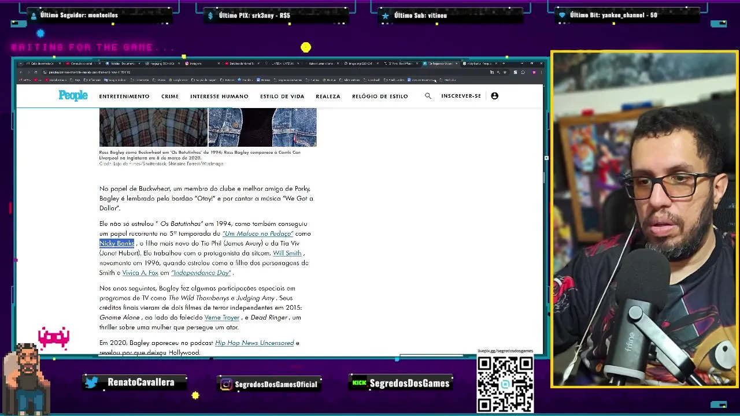The image size is (740, 416).
Task: Click the denim jacket photo thumbnail
Action: [x=262, y=127]
